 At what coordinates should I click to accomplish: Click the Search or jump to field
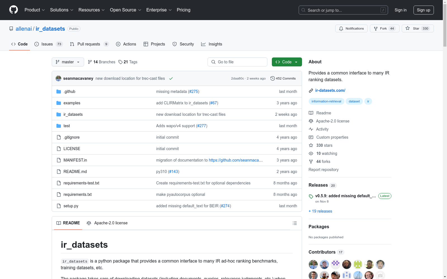tap(343, 10)
